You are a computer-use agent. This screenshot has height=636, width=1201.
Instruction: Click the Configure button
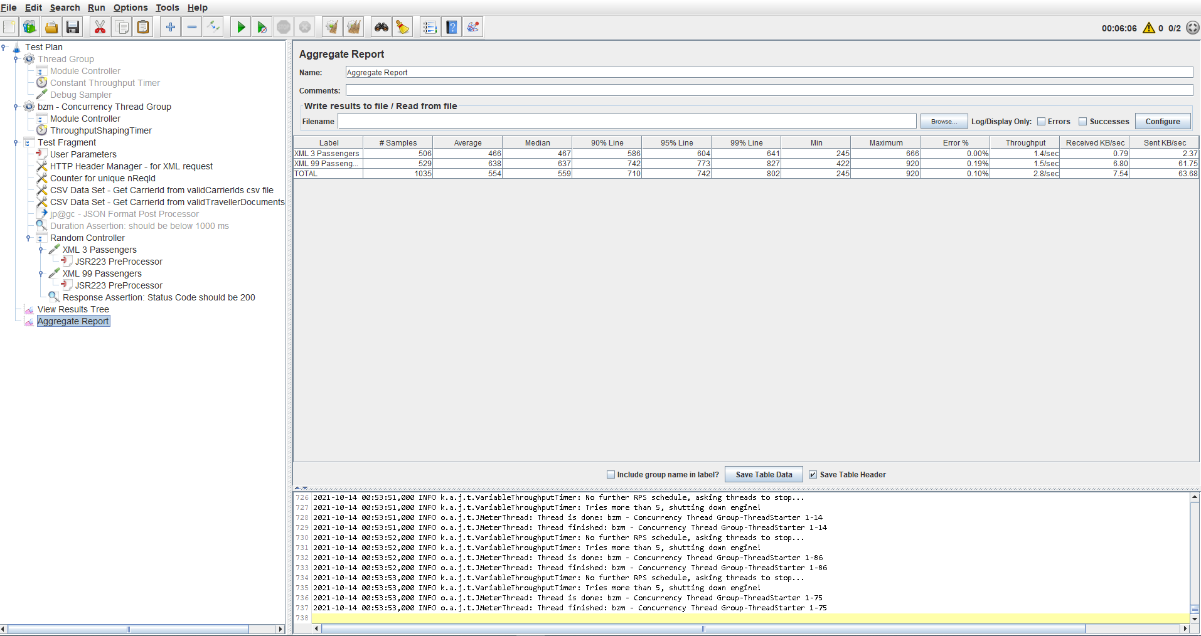pos(1162,122)
